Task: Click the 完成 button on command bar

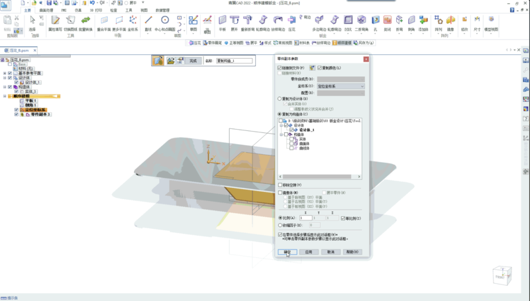Action: (193, 61)
